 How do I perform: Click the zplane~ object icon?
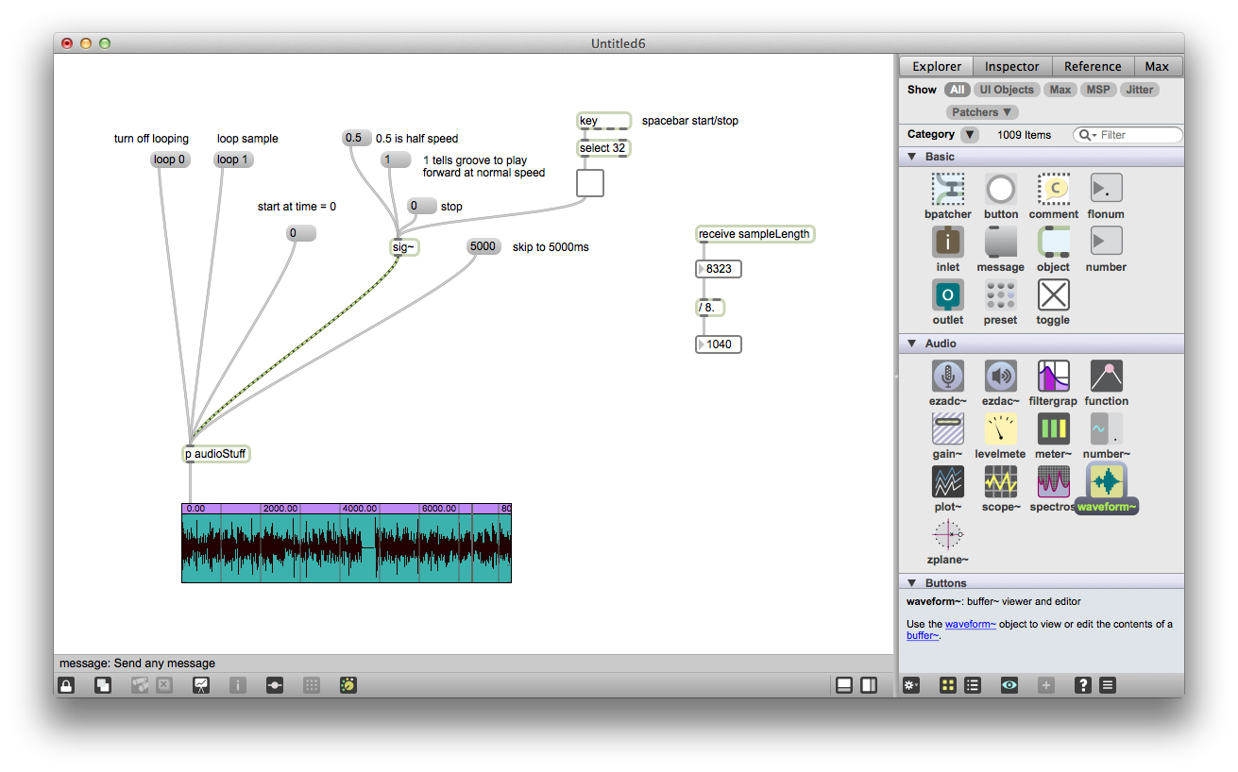click(x=948, y=534)
